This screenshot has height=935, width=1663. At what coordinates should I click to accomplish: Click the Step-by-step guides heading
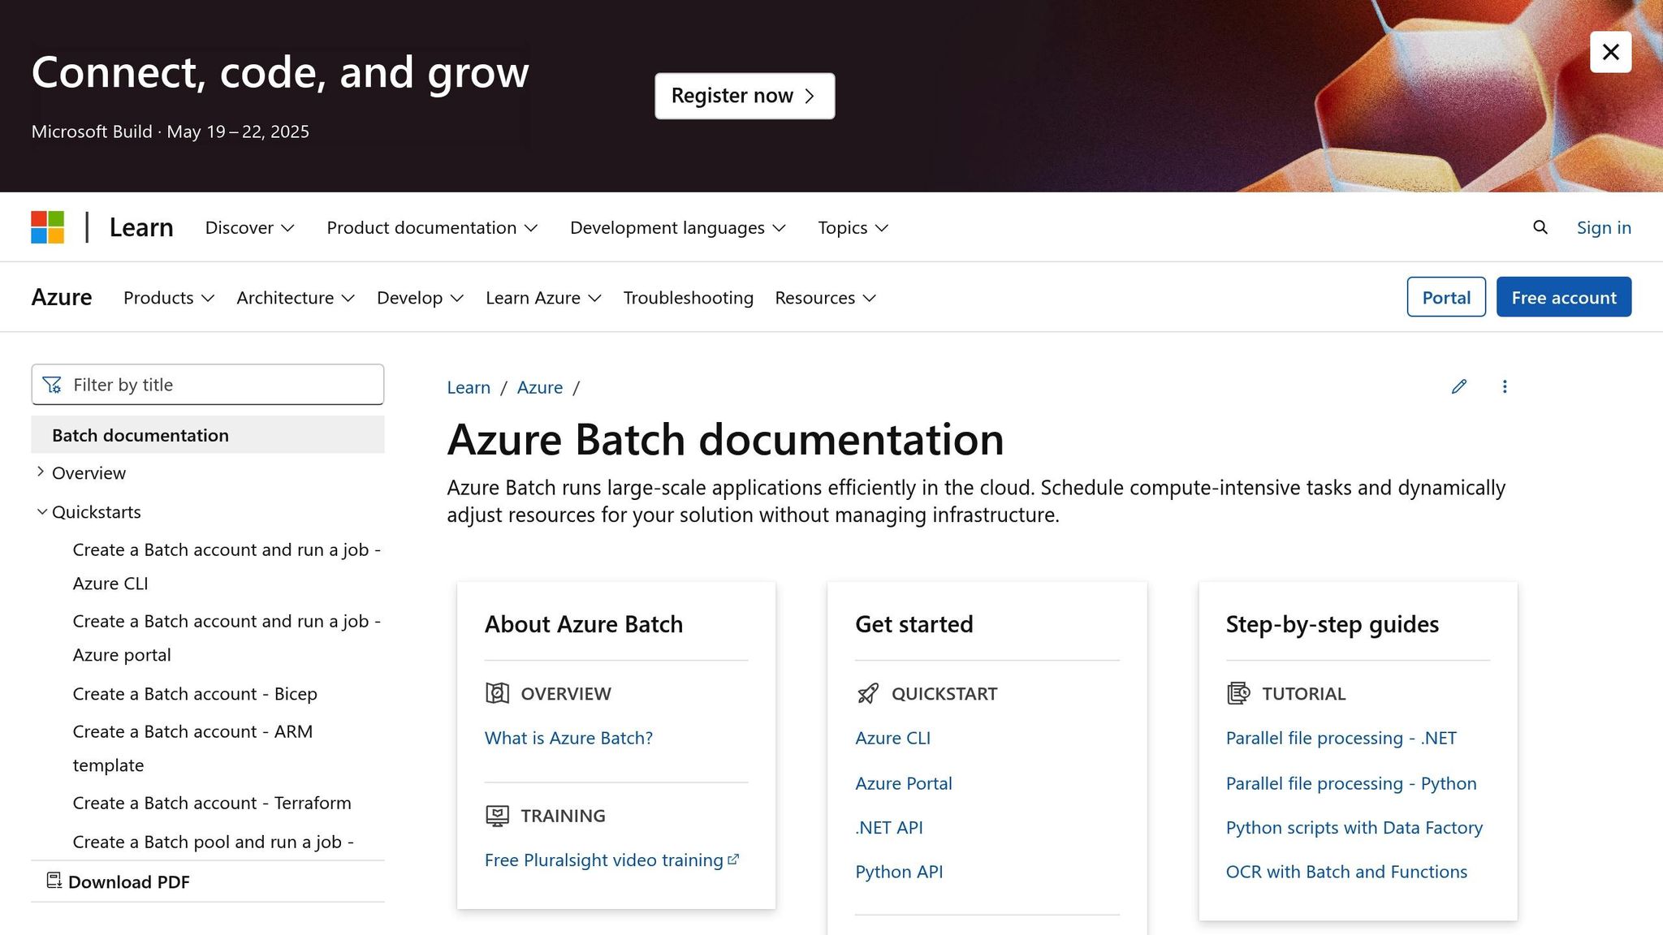pyautogui.click(x=1333, y=624)
